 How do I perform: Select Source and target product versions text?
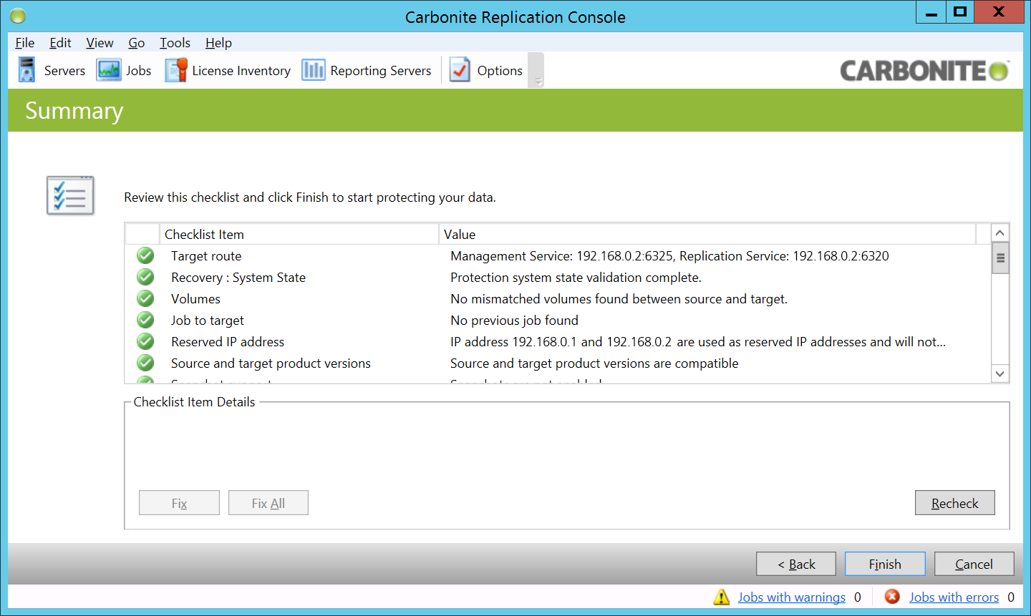point(271,363)
